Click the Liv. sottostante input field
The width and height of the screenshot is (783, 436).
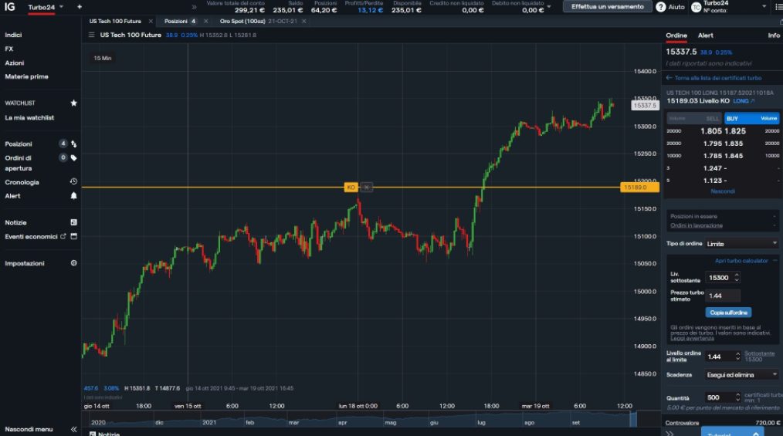coord(719,277)
